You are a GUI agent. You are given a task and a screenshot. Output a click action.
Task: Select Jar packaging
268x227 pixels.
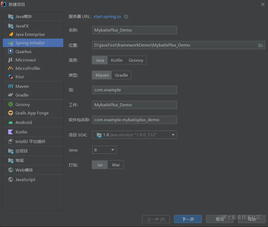click(100, 165)
